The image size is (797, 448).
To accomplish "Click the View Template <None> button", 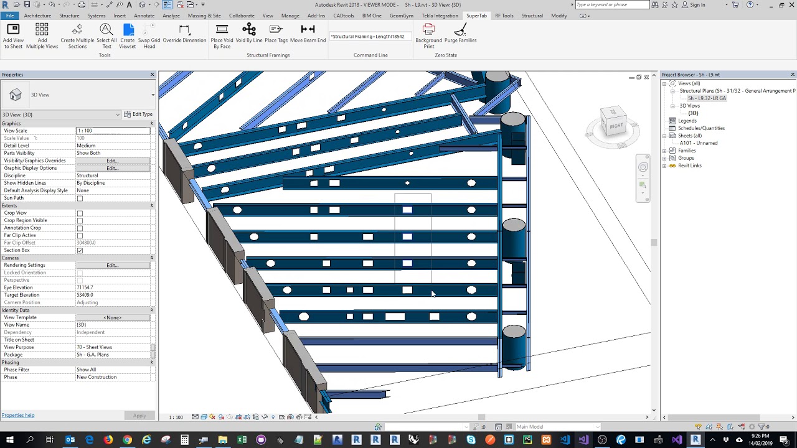I will [113, 317].
